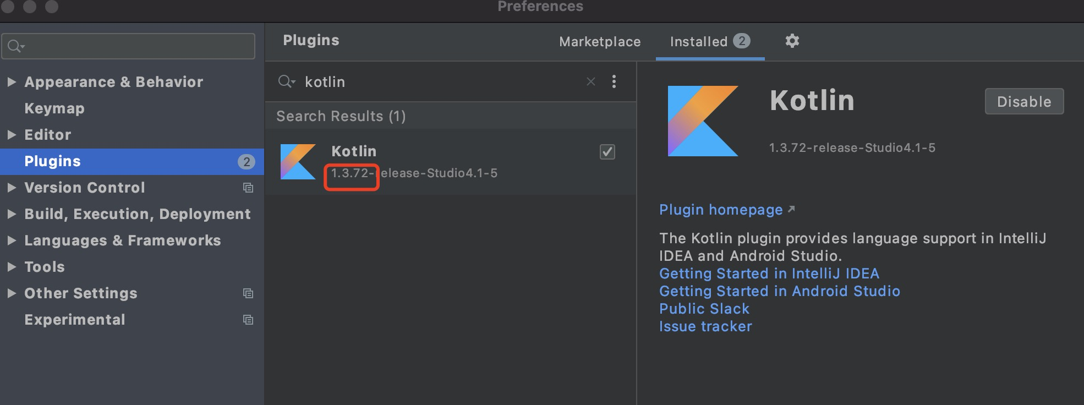This screenshot has width=1084, height=405.
Task: Click the large Kotlin logo in details
Action: coord(703,121)
